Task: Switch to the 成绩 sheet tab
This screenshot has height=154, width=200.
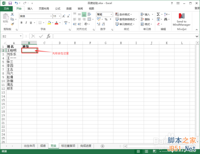Action: [43, 146]
